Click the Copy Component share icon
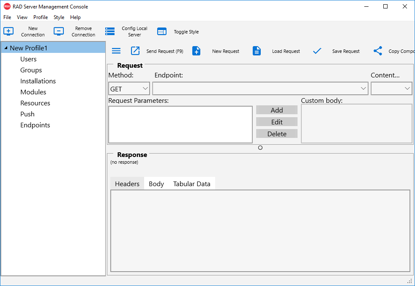Viewport: 415px width, 286px height. pyautogui.click(x=378, y=51)
